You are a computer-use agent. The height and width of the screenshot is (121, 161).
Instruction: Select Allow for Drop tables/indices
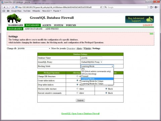point(77,84)
